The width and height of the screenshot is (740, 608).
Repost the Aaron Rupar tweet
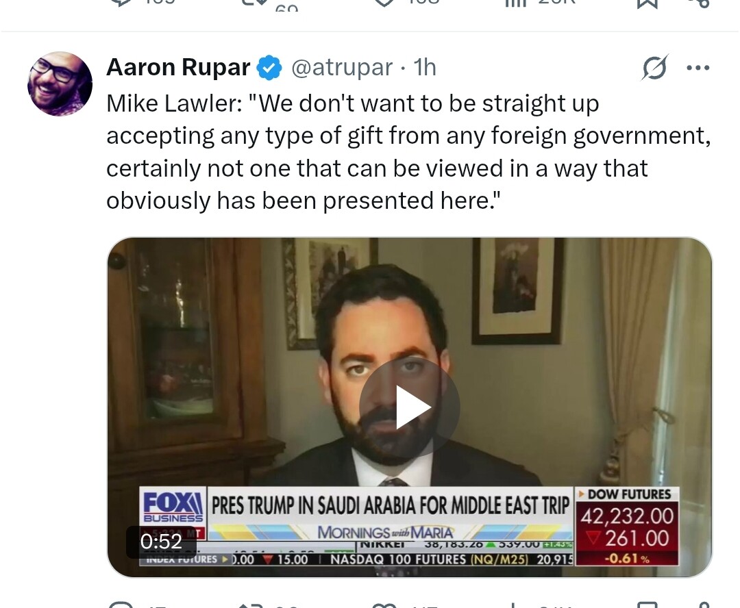pyautogui.click(x=251, y=605)
